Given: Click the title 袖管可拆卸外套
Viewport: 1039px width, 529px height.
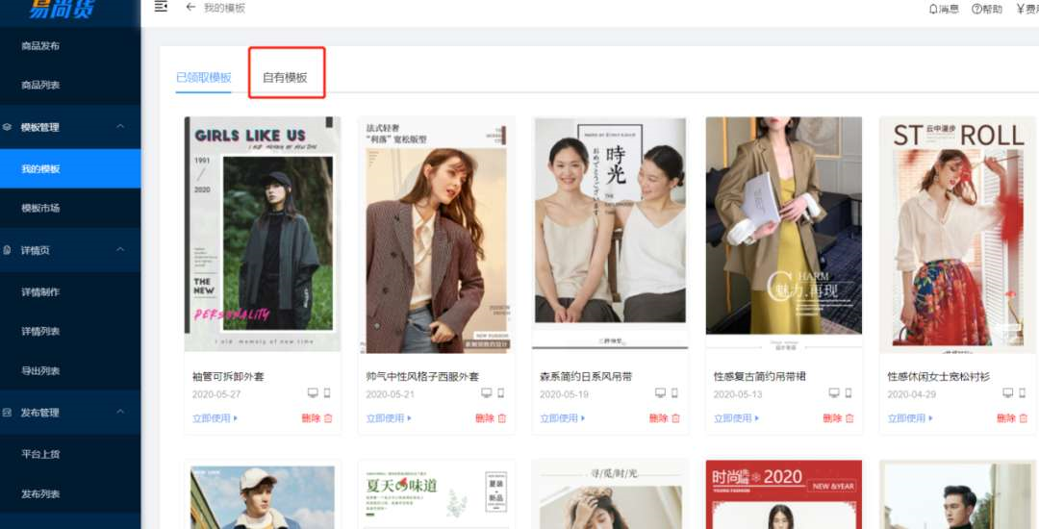Looking at the screenshot, I should [x=228, y=376].
